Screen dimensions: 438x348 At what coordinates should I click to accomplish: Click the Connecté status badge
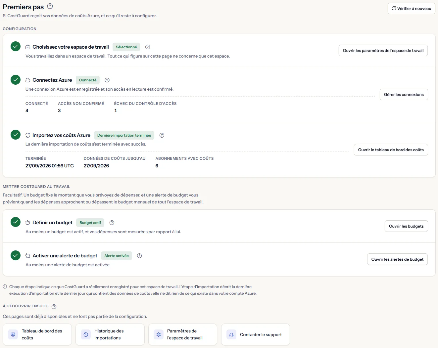point(88,80)
